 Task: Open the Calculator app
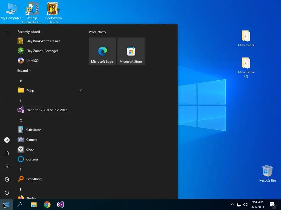50,130
